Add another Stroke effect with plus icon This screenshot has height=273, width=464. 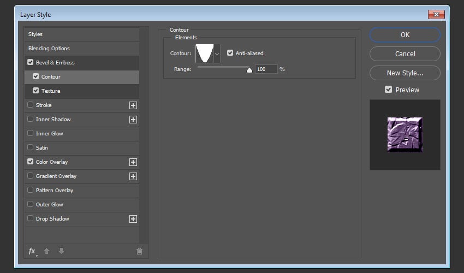click(x=133, y=105)
